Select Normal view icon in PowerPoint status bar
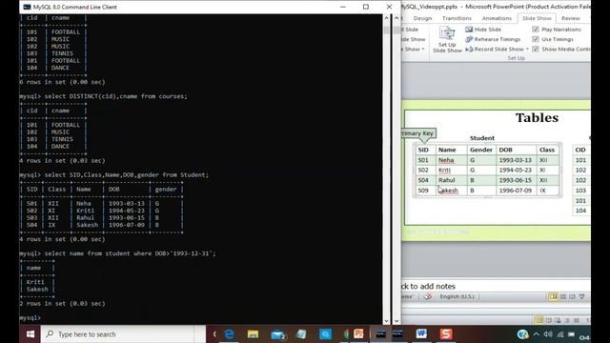The width and height of the screenshot is (610, 343). click(553, 296)
